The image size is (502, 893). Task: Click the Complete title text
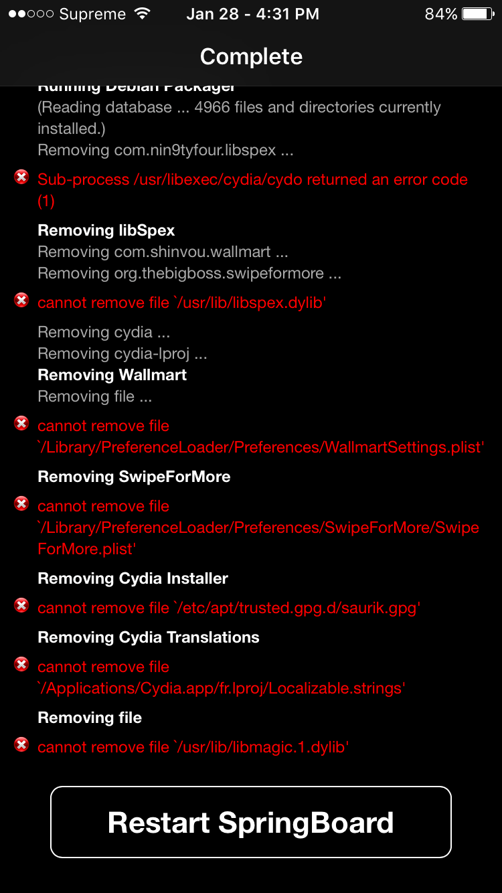point(251,56)
